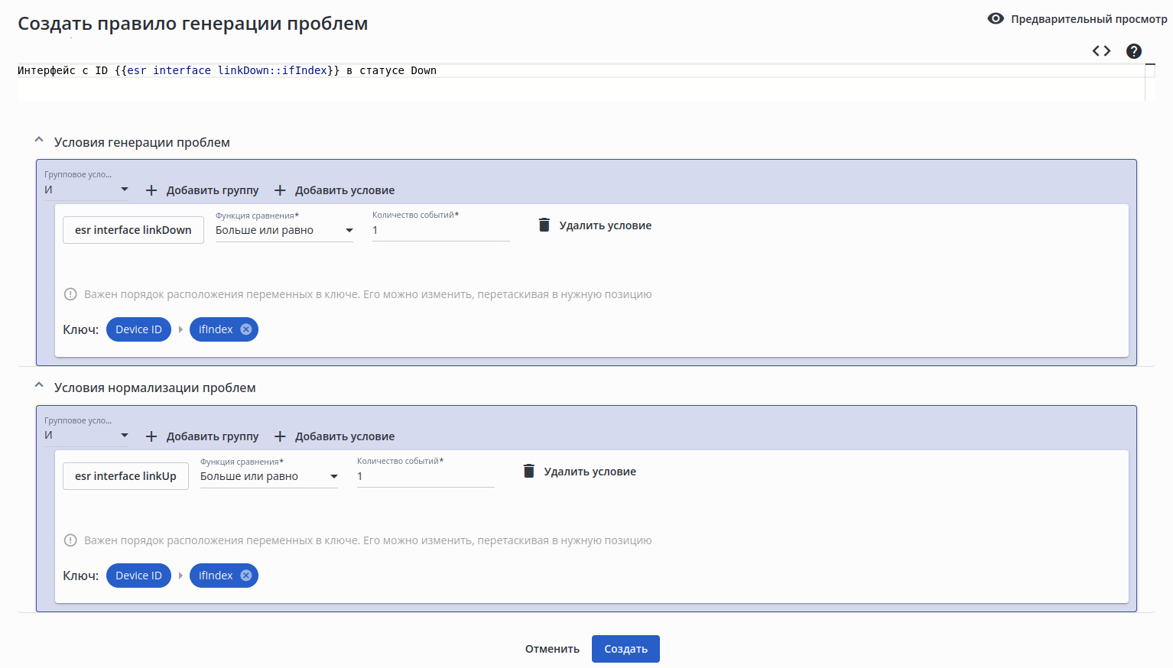Viewport: 1173px width, 668px height.
Task: Remove ifIndex chip from generation key
Action: pos(246,329)
